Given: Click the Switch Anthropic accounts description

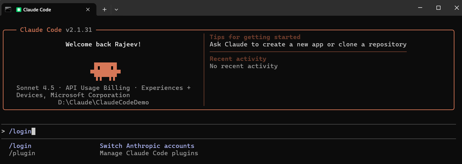Looking at the screenshot, I should point(147,146).
